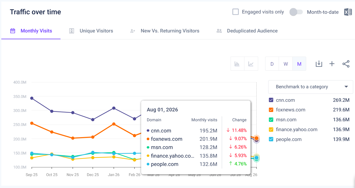Click cnn.com Sep 25 data point
Screen dimensions: 355x188
[x=32, y=98]
